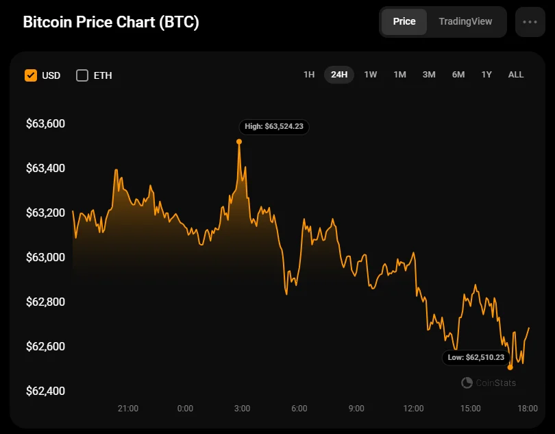Click the Low $62,510.23 price label
The height and width of the screenshot is (434, 555).
pyautogui.click(x=476, y=357)
